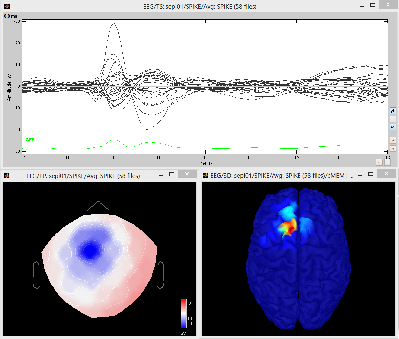Maximize the EEG/3D source window

point(371,174)
